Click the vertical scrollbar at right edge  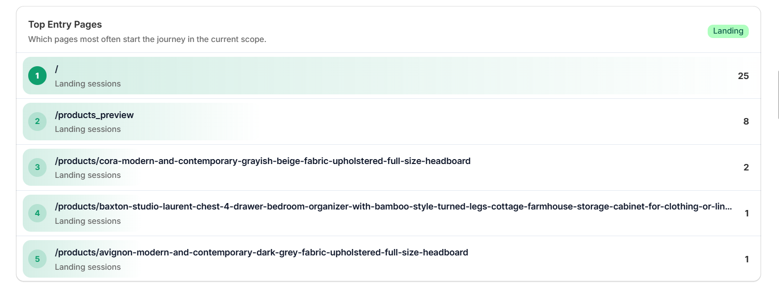778,94
